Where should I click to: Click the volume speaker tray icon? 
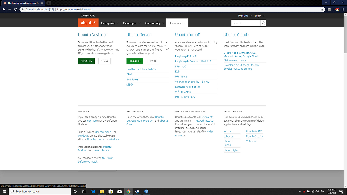pyautogui.click(x=317, y=191)
